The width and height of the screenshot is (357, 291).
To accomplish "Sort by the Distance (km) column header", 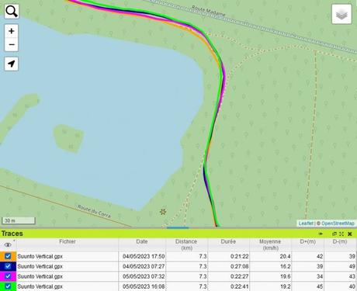I will pyautogui.click(x=186, y=244).
